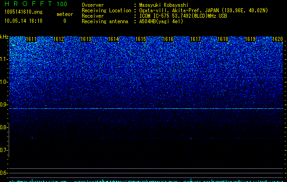Click the Receiver label
The height and width of the screenshot is (182, 287).
coord(93,16)
